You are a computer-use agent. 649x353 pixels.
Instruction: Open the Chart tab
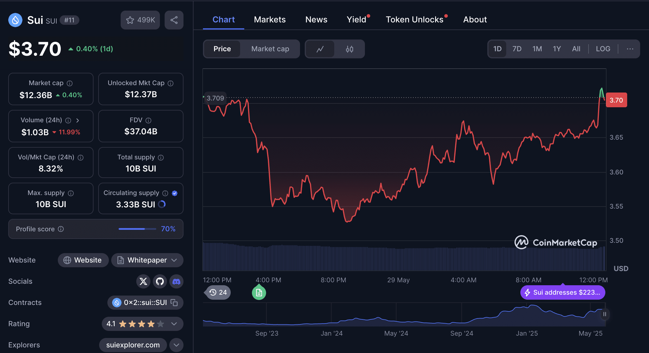(224, 19)
